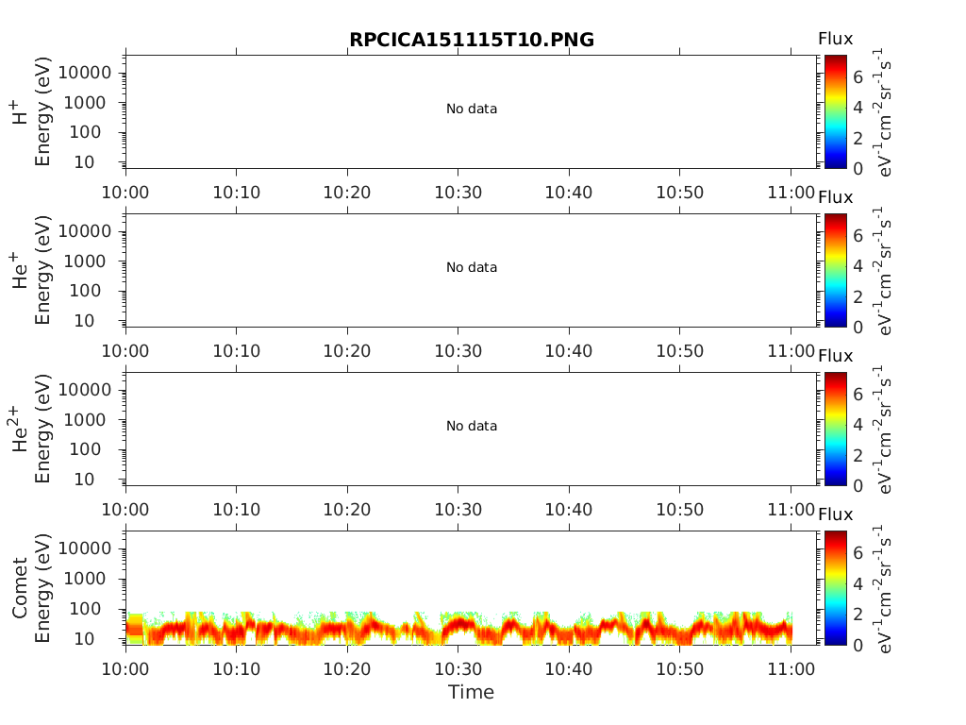Click the flux units label beside H+ colorbar
Viewport: 966px width, 725px height.
882,113
